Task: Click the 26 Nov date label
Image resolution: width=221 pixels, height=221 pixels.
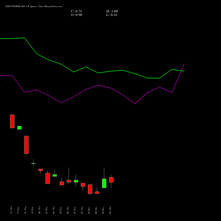Action: pos(68,210)
